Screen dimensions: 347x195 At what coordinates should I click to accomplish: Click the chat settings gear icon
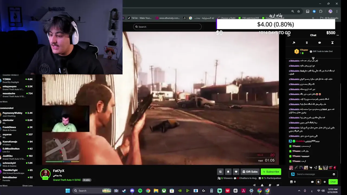click(x=325, y=182)
